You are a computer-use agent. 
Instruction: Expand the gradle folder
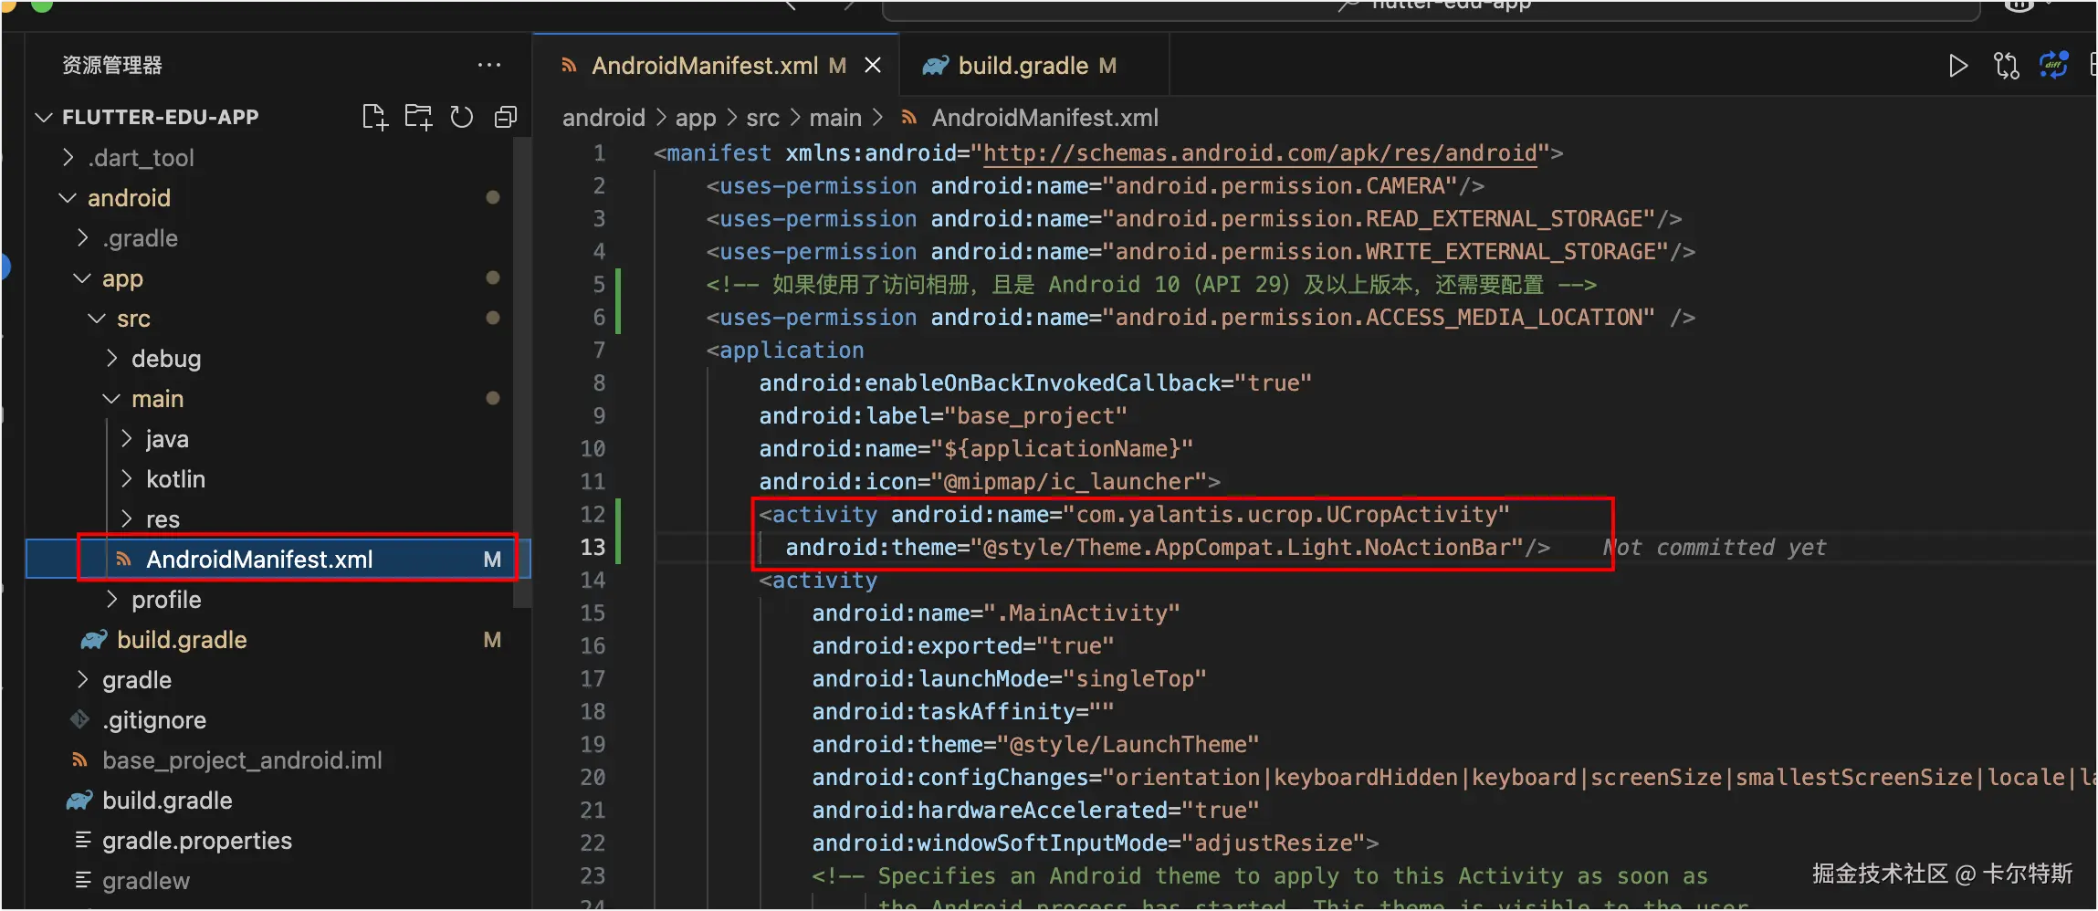pos(82,679)
